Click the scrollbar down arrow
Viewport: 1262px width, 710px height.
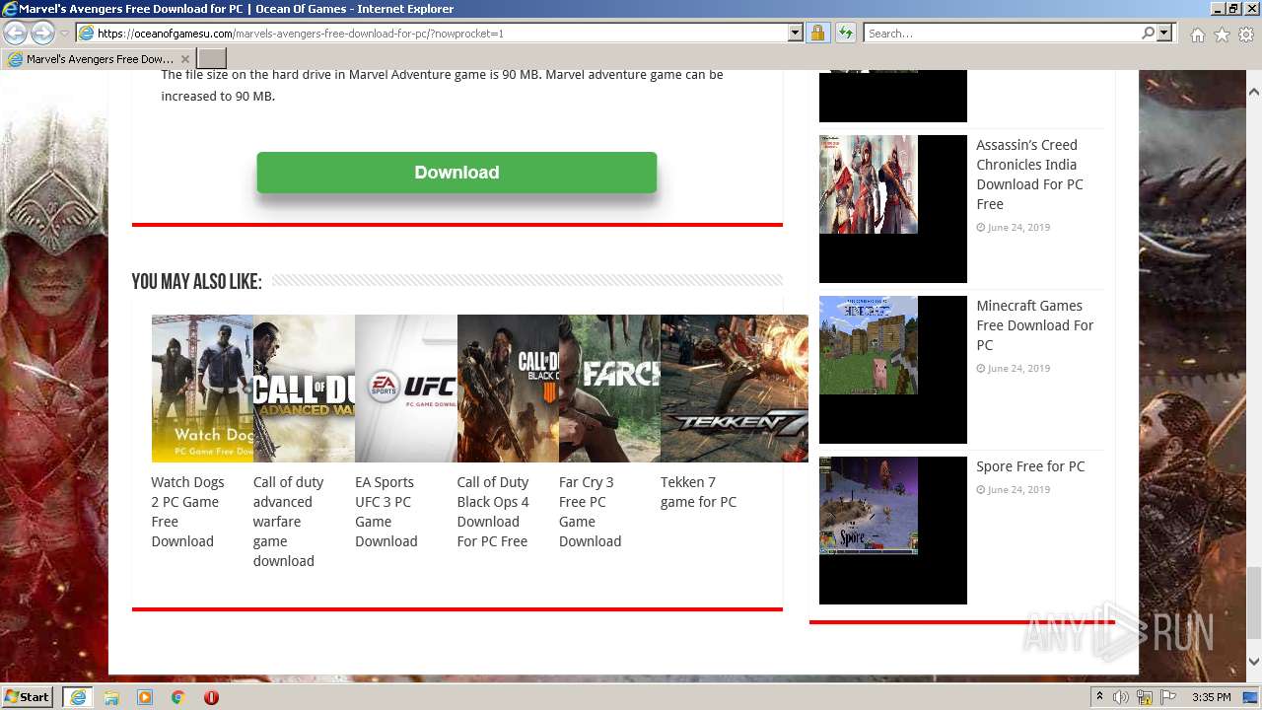click(1254, 662)
